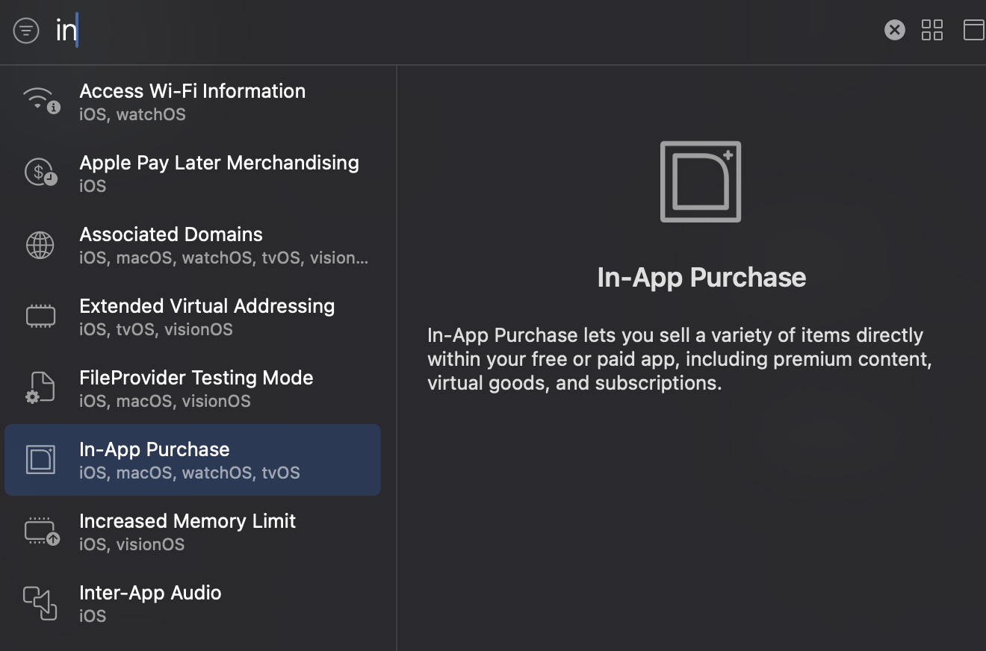Click the In-App Purchase description paragraph
The width and height of the screenshot is (986, 651).
tap(679, 359)
